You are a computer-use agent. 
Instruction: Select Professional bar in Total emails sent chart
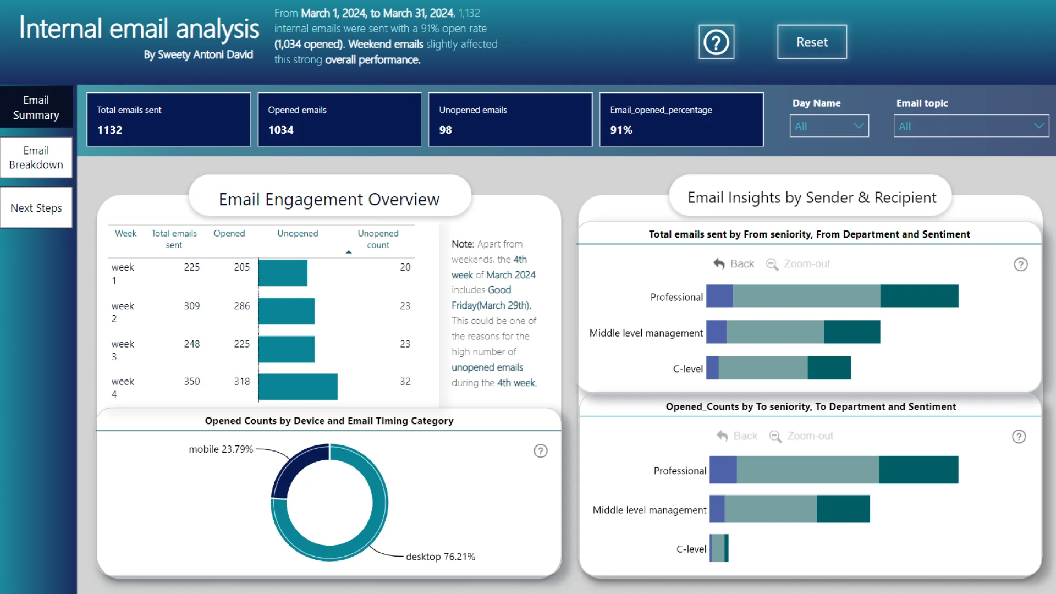(832, 296)
